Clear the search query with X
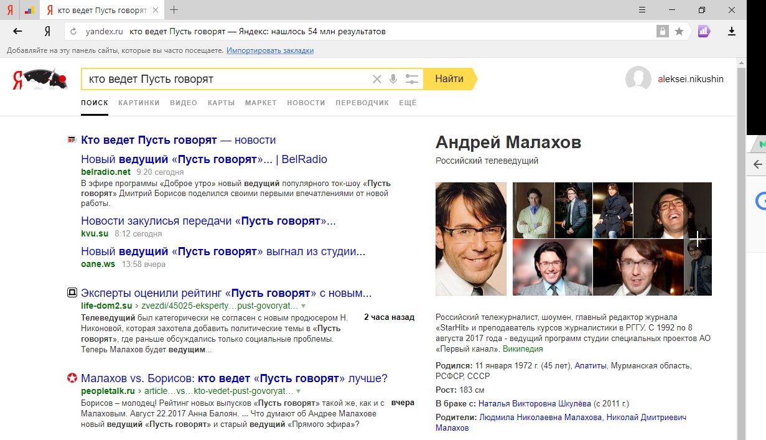 376,79
